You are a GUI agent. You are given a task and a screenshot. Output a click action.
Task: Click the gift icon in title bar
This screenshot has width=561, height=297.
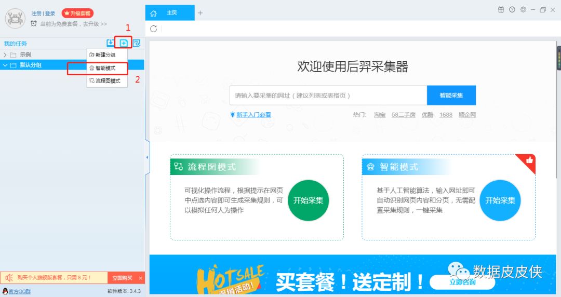click(x=501, y=10)
